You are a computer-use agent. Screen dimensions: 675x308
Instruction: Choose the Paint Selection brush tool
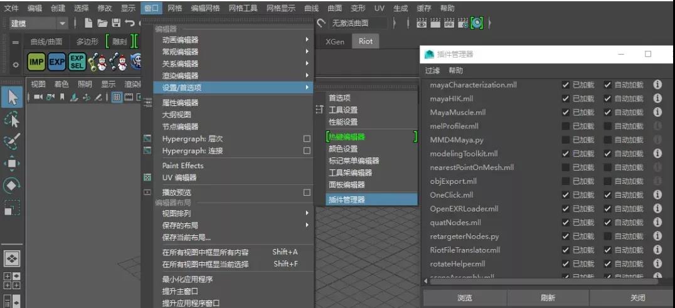tap(12, 141)
